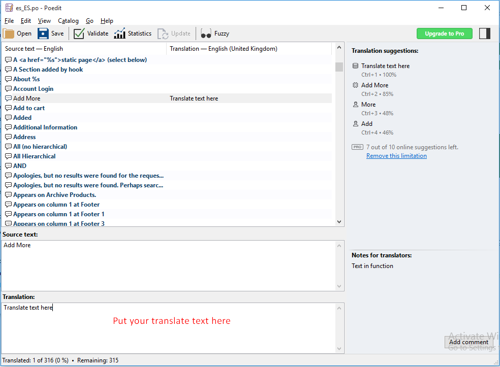Image resolution: width=500 pixels, height=367 pixels.
Task: Click the Update toolbar icon
Action: point(163,34)
